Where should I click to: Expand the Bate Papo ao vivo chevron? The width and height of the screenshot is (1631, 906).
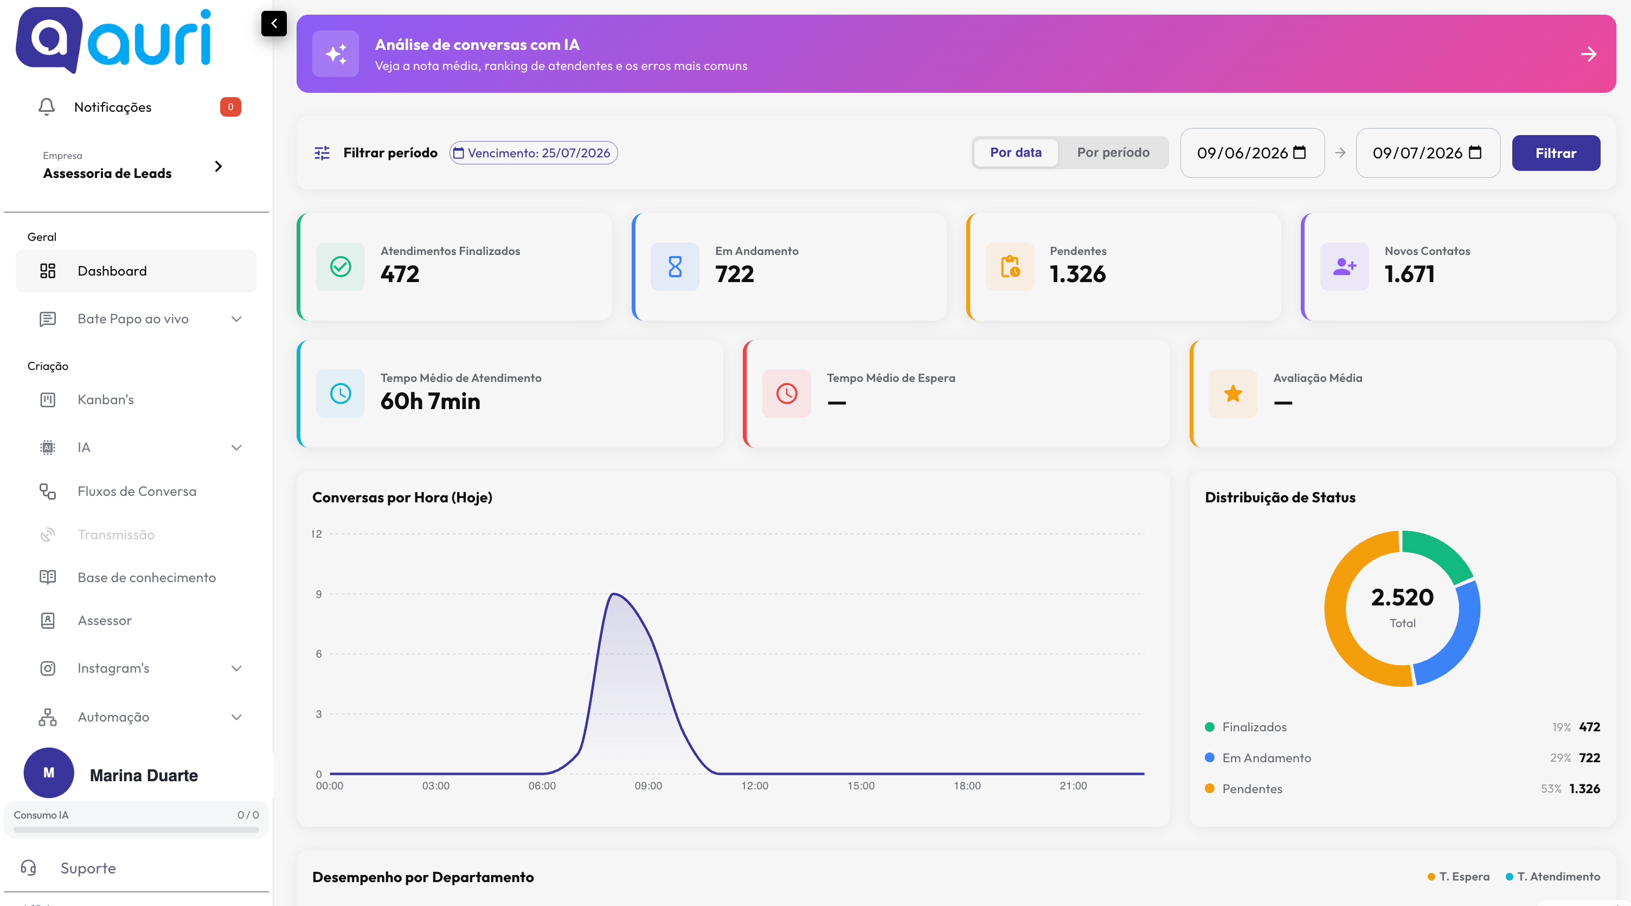(236, 318)
